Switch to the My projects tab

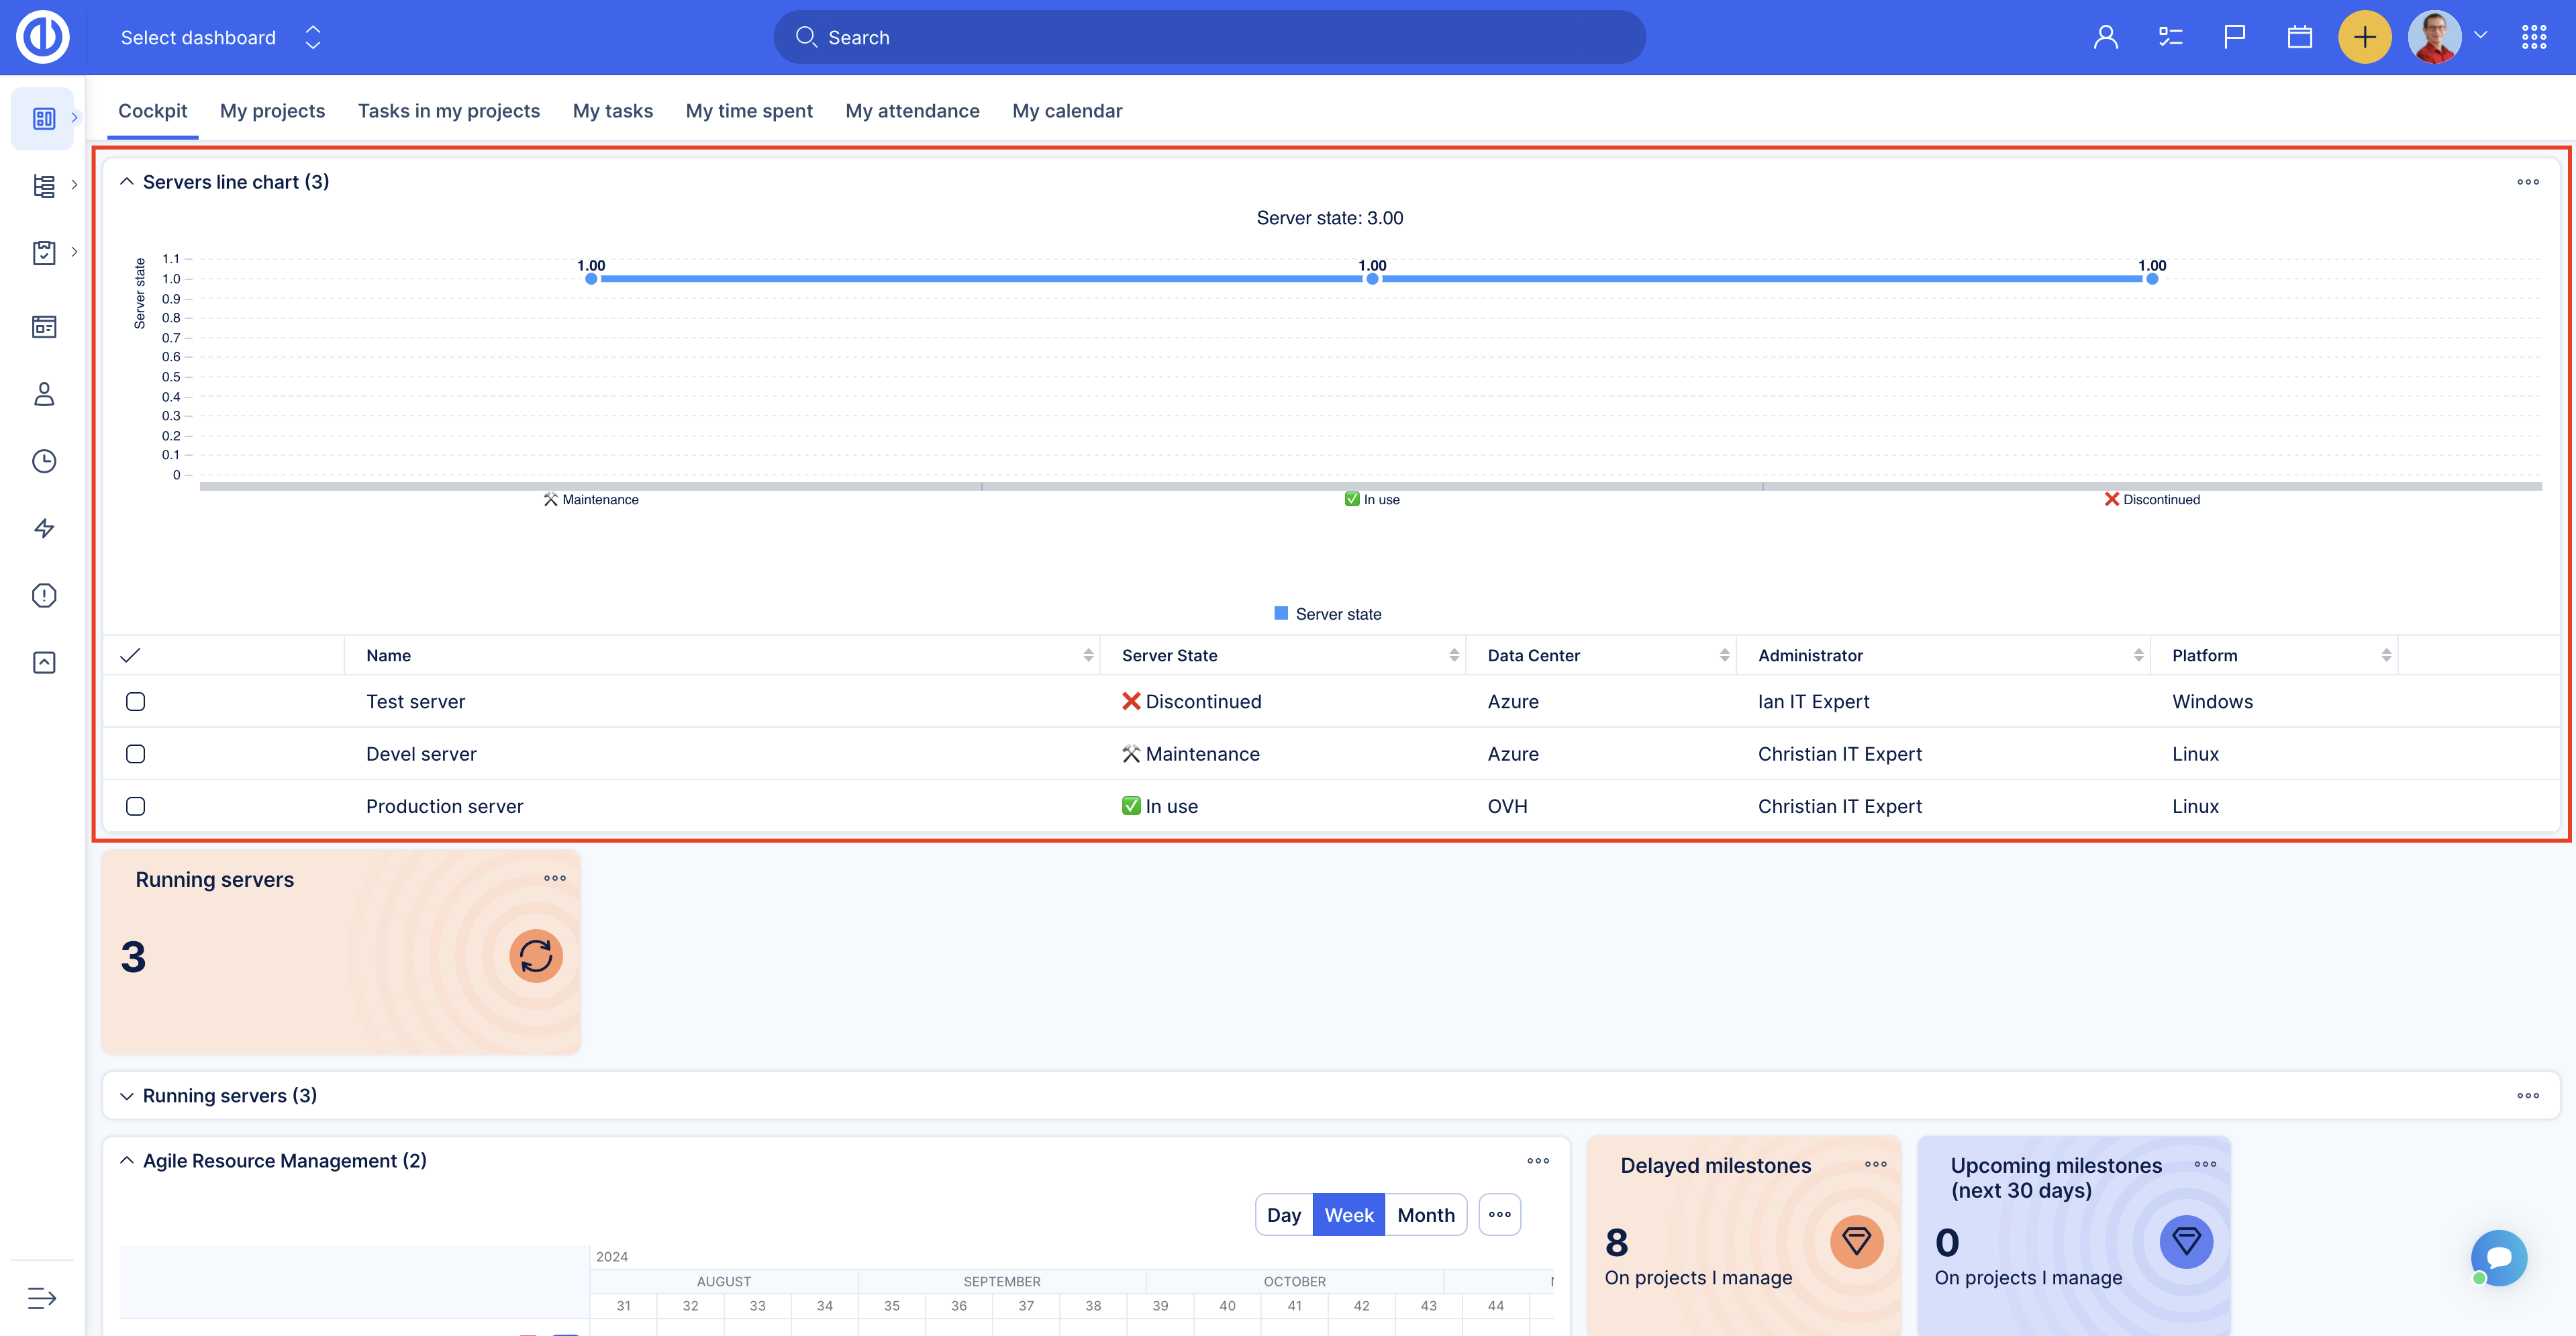(x=272, y=111)
